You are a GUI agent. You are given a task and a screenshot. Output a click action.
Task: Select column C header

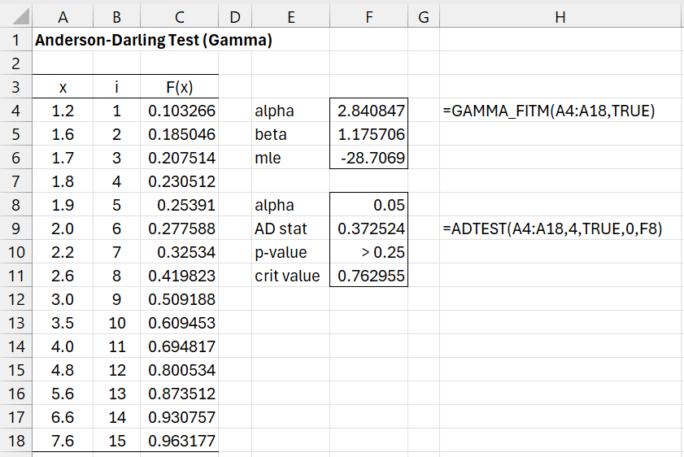coord(180,16)
